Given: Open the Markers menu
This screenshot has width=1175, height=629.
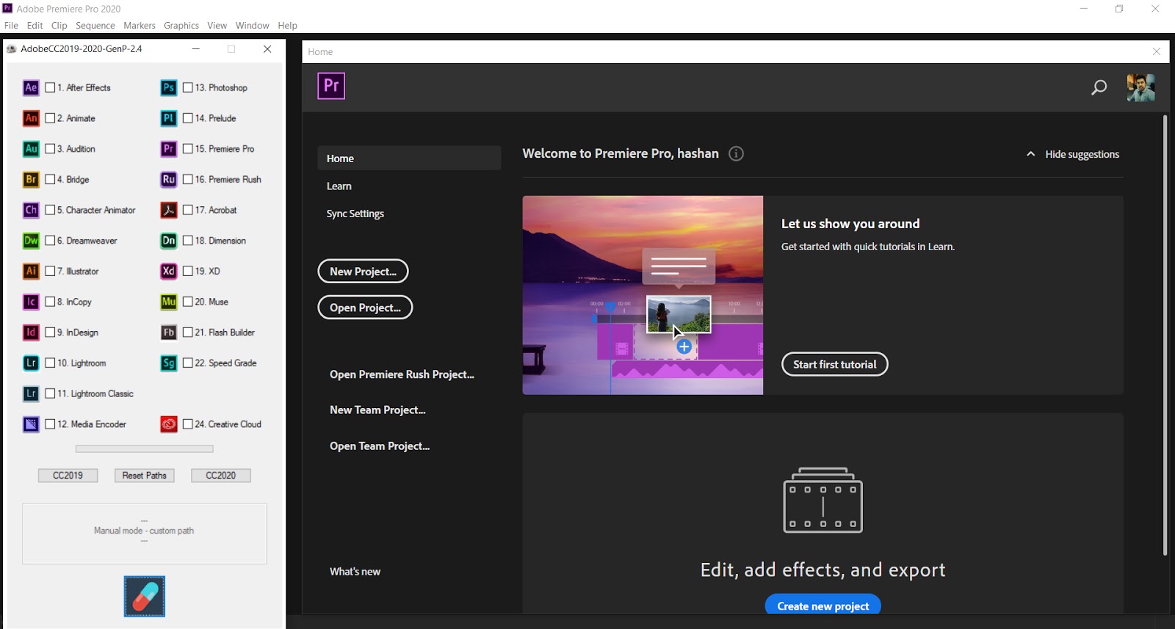Looking at the screenshot, I should 140,25.
